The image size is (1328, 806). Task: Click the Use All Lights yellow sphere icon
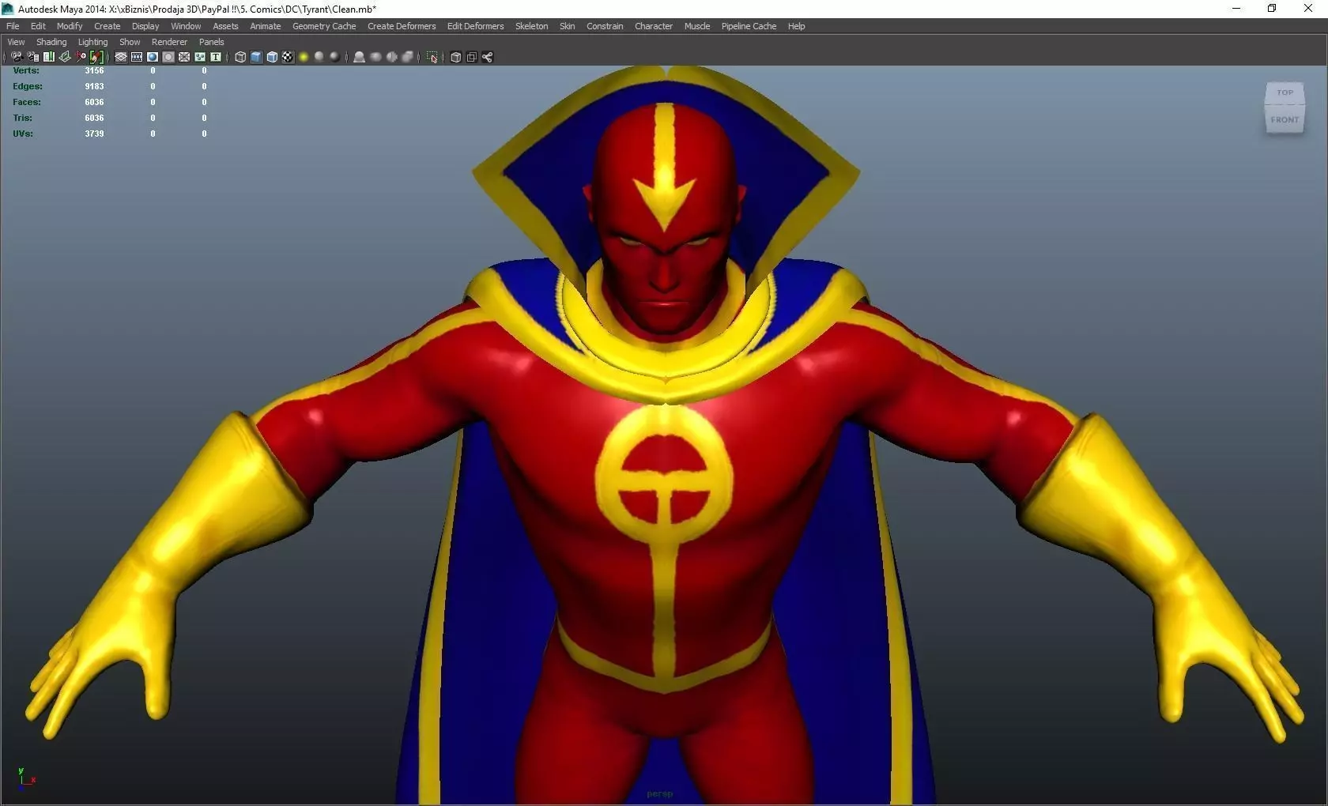[304, 57]
